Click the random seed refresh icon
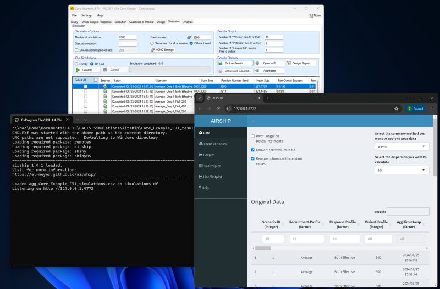The width and height of the screenshot is (440, 289). tap(189, 37)
